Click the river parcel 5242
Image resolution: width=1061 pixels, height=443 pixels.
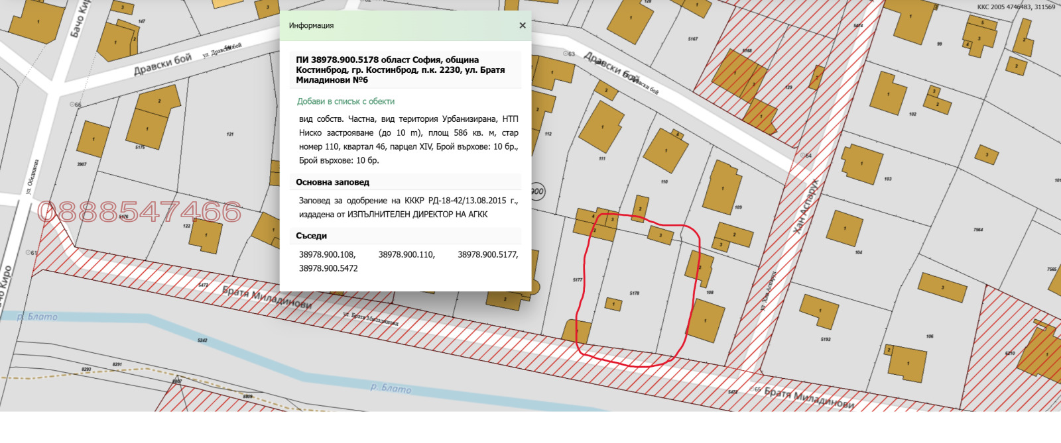pyautogui.click(x=202, y=340)
